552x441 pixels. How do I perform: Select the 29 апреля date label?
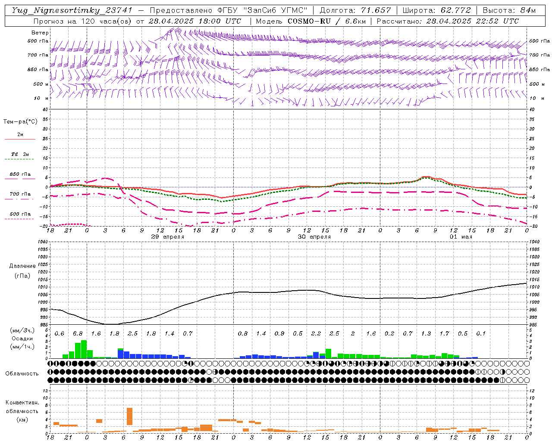click(x=167, y=237)
